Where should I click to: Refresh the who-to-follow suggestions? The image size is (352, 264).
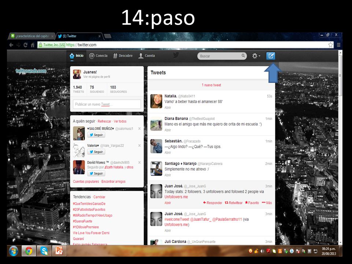(104, 121)
